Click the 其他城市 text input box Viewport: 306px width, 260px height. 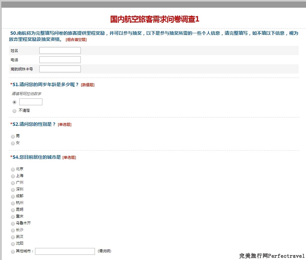coord(65,251)
